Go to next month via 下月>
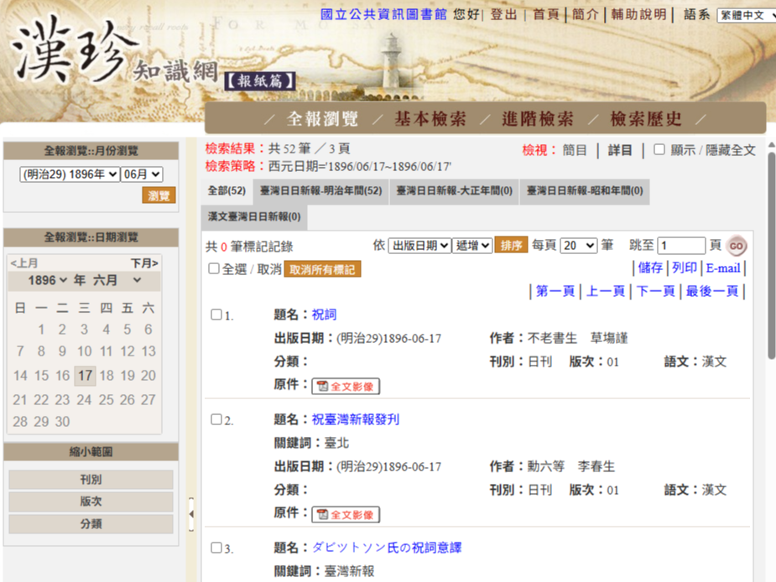The image size is (776, 582). pyautogui.click(x=144, y=262)
